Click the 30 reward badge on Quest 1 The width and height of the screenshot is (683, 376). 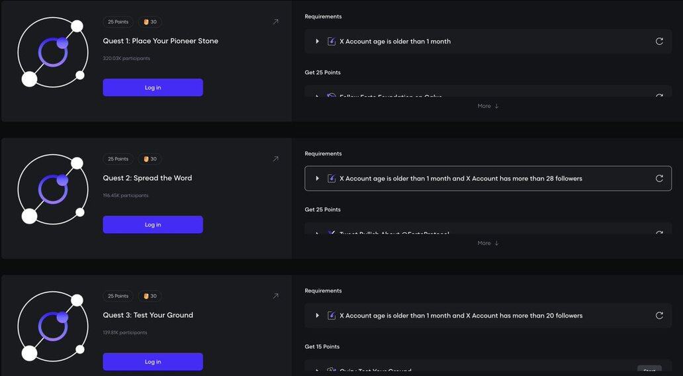(x=150, y=22)
